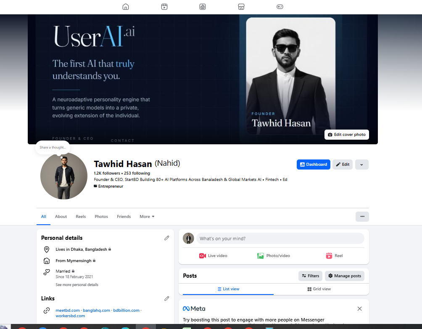This screenshot has width=422, height=329.
Task: Click the 1.2K followers text
Action: pyautogui.click(x=107, y=173)
